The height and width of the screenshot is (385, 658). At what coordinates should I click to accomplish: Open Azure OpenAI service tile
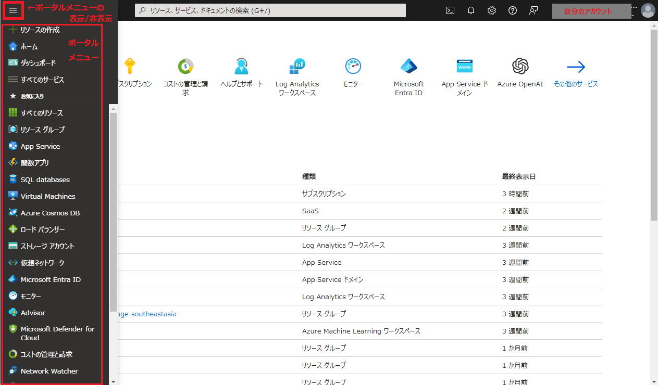520,72
